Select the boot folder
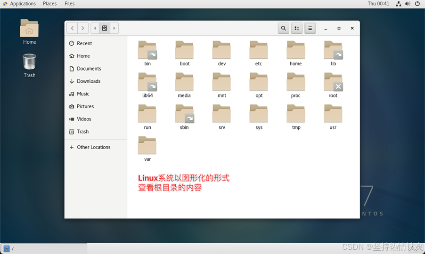Screen dimensions: 425x254 coord(184,53)
